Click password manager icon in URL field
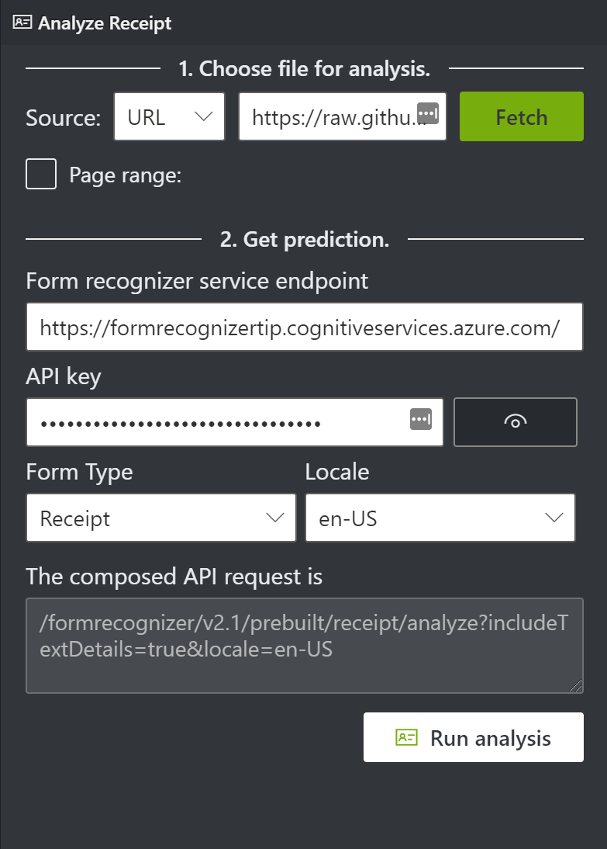Image resolution: width=607 pixels, height=849 pixels. click(428, 114)
